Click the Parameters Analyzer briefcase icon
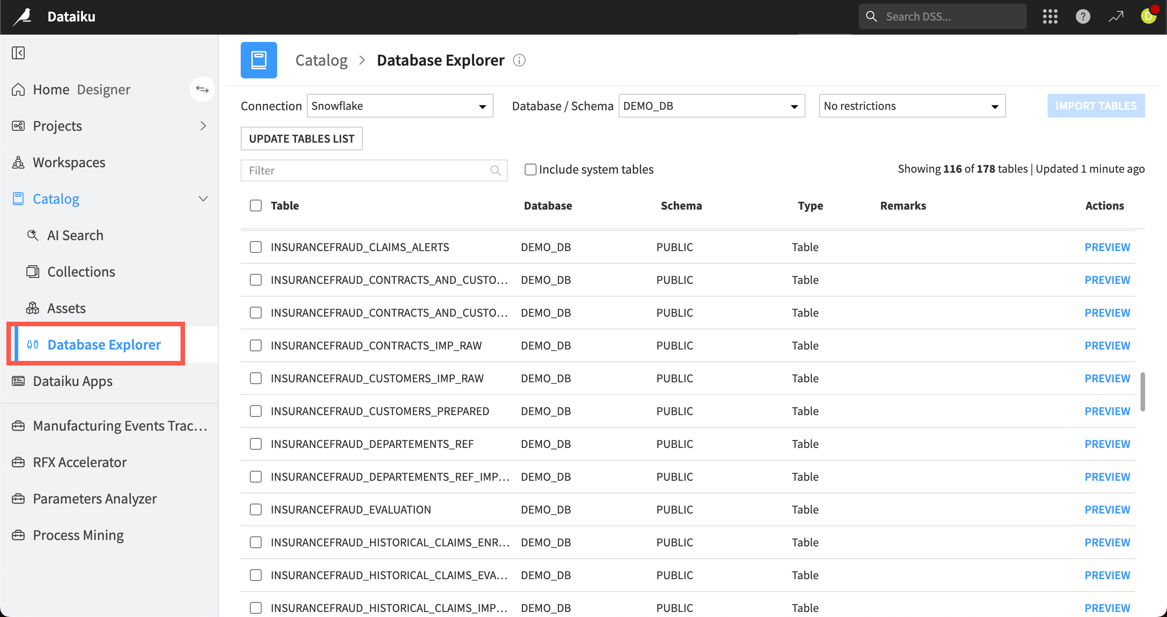This screenshot has height=617, width=1167. pos(18,499)
